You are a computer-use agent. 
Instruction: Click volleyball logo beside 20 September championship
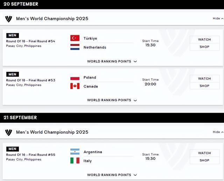[x=9, y=18]
